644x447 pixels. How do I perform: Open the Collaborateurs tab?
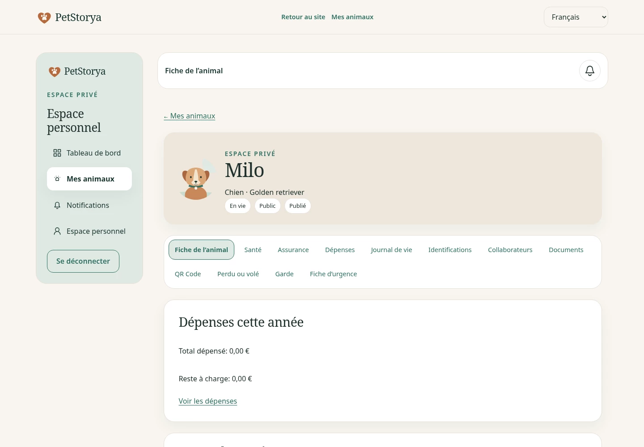510,250
